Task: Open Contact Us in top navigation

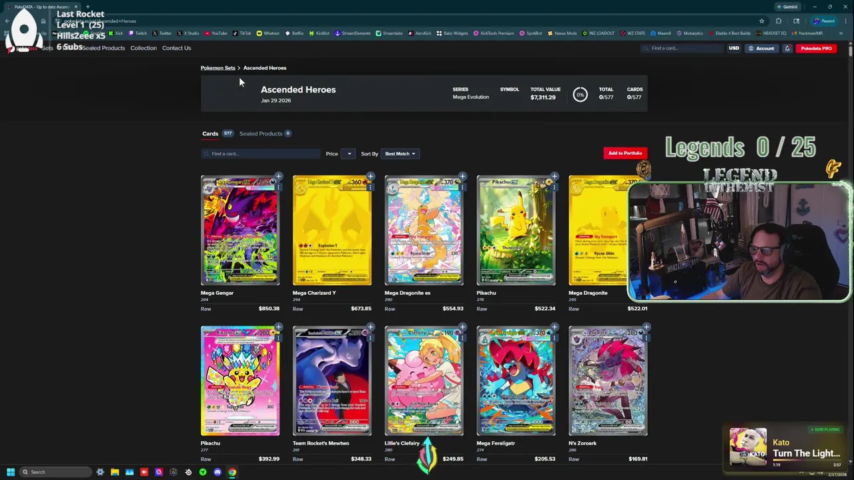Action: [176, 48]
